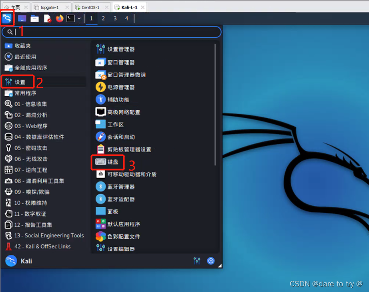
Task: Close the topgate-1 tab
Action: click(67, 8)
